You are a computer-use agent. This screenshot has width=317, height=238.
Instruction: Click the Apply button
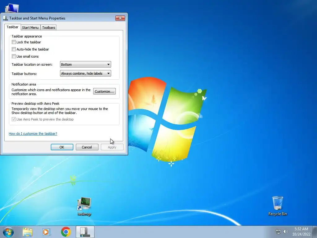pos(112,147)
